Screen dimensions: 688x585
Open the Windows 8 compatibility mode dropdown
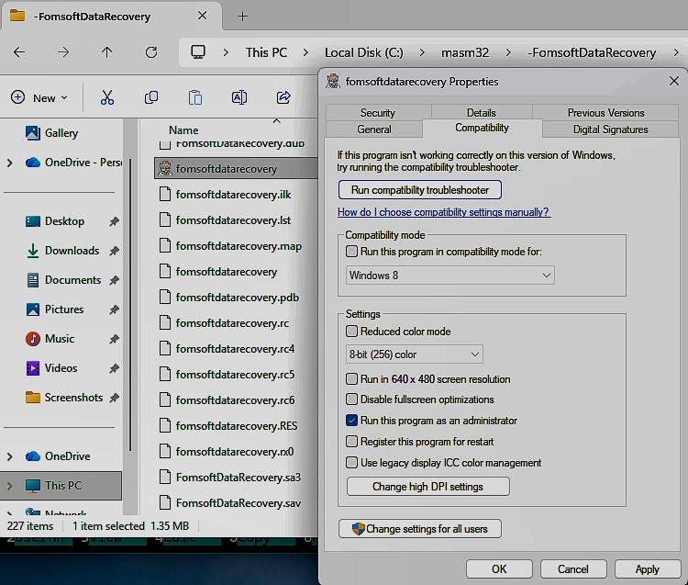450,276
